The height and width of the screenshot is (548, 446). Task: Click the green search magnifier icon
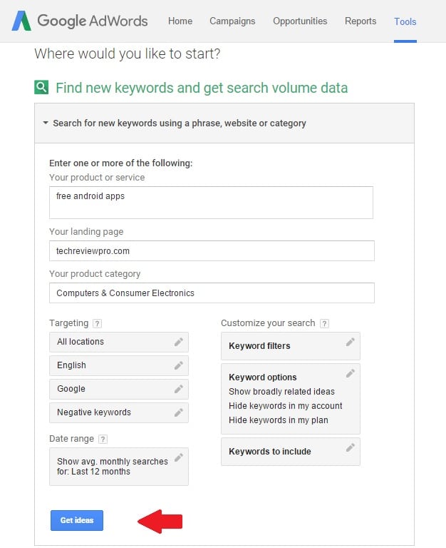point(41,87)
